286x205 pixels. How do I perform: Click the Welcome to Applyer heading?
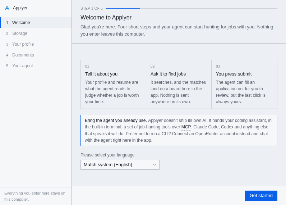(x=106, y=18)
